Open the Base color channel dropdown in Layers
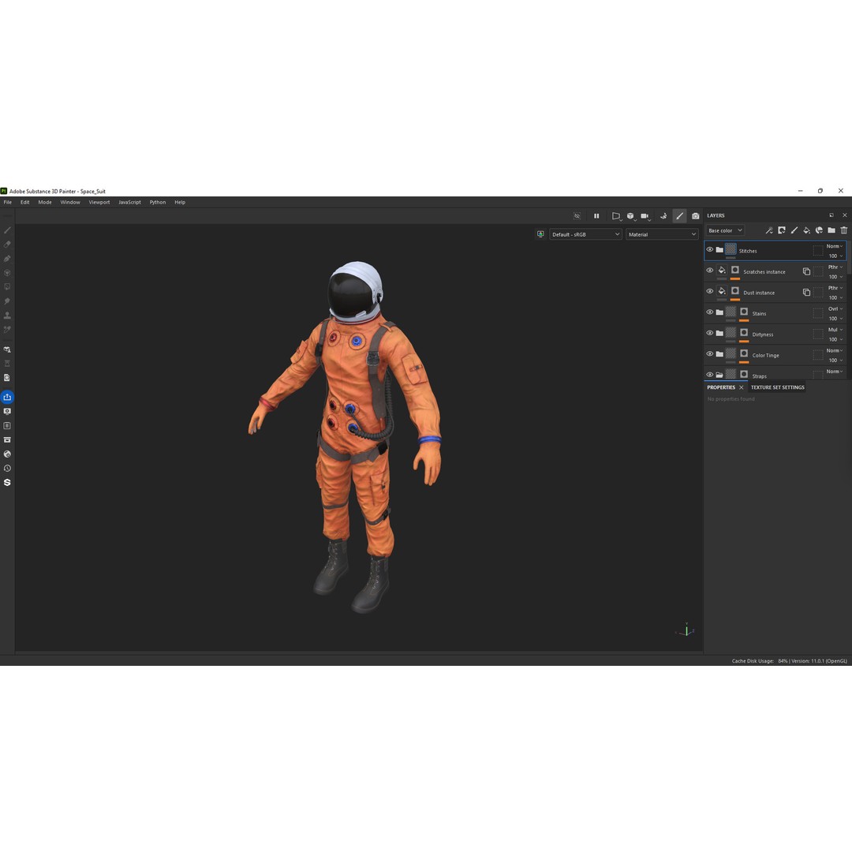The height and width of the screenshot is (852, 852). click(x=725, y=230)
